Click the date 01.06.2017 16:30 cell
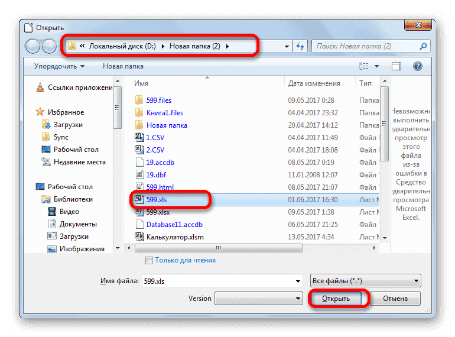Image resolution: width=455 pixels, height=337 pixels. [x=313, y=200]
